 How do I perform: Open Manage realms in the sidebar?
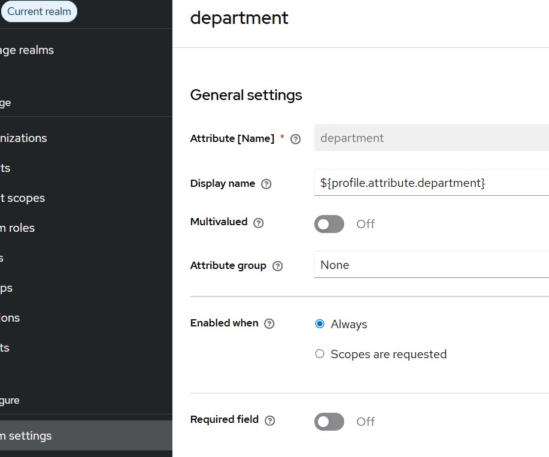pos(27,50)
